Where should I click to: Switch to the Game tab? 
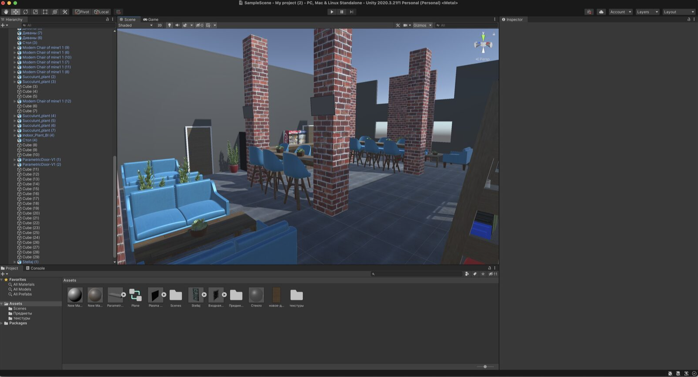pyautogui.click(x=151, y=19)
